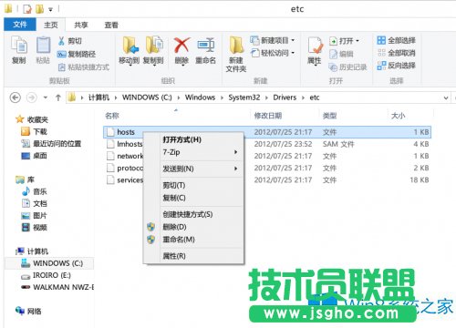The width and height of the screenshot is (456, 328).
Task: Click the quick access properties icon in title bar
Action: [27, 9]
